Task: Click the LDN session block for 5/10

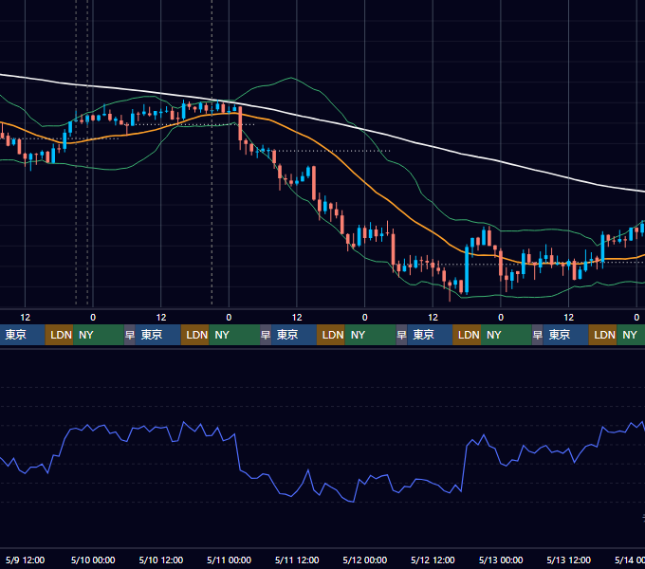Action: 195,335
